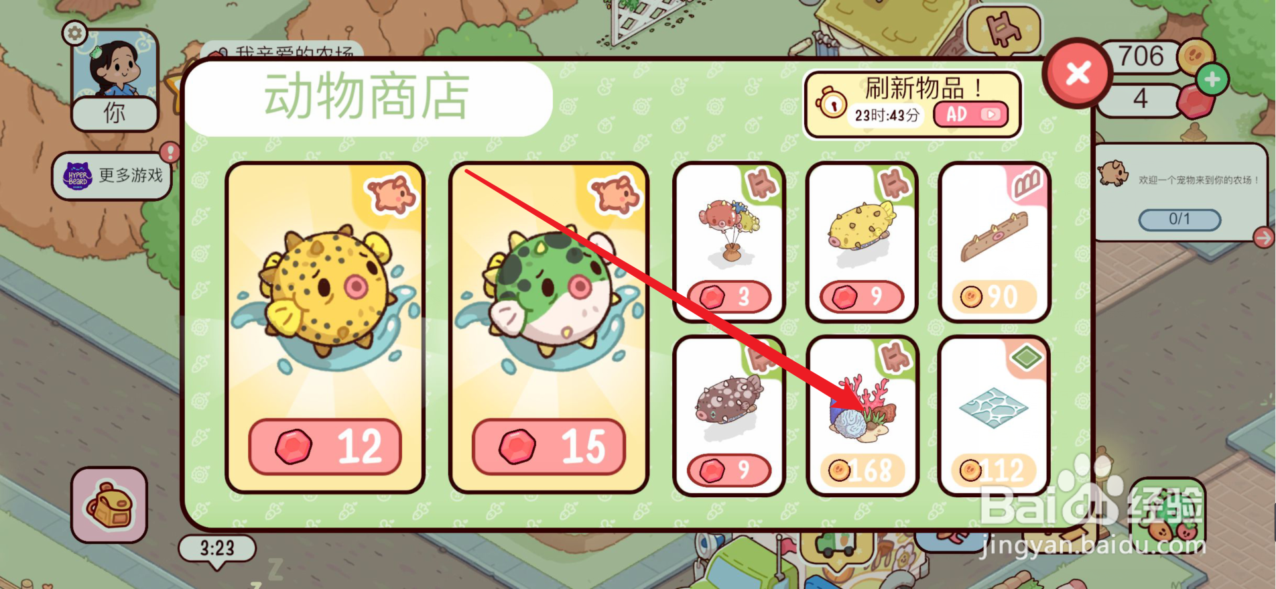Purchase the coral decoration for 168 coins
Screen dimensions: 1276x589
[x=862, y=416]
